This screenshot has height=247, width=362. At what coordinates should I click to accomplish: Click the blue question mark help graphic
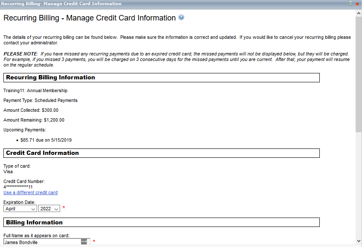click(181, 18)
